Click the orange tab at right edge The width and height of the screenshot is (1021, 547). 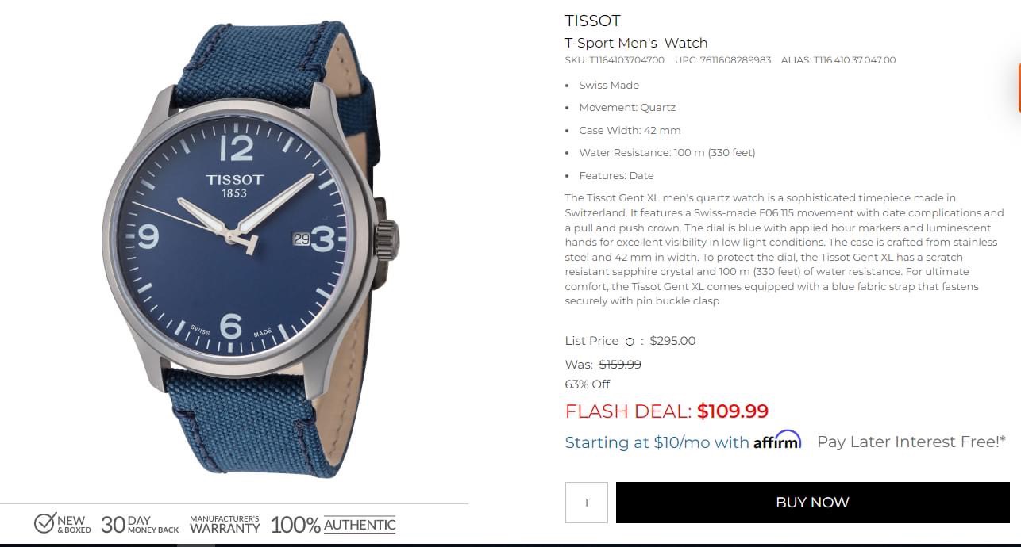pyautogui.click(x=1019, y=88)
